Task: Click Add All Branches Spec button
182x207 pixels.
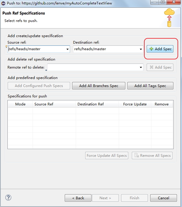Action: point(99,86)
